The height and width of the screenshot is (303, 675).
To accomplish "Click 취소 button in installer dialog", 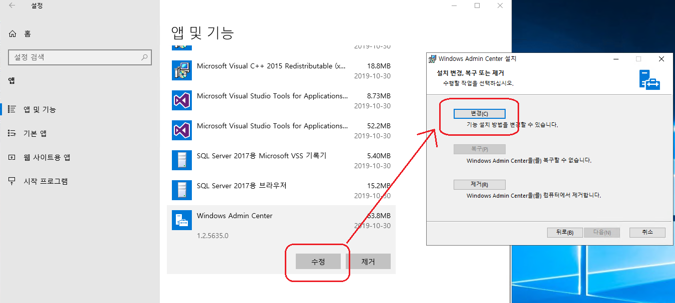I will click(648, 233).
